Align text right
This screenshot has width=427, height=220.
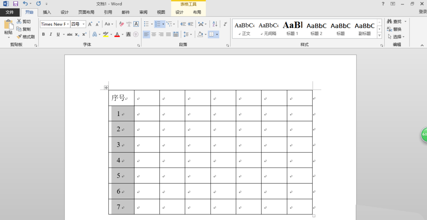coord(161,35)
